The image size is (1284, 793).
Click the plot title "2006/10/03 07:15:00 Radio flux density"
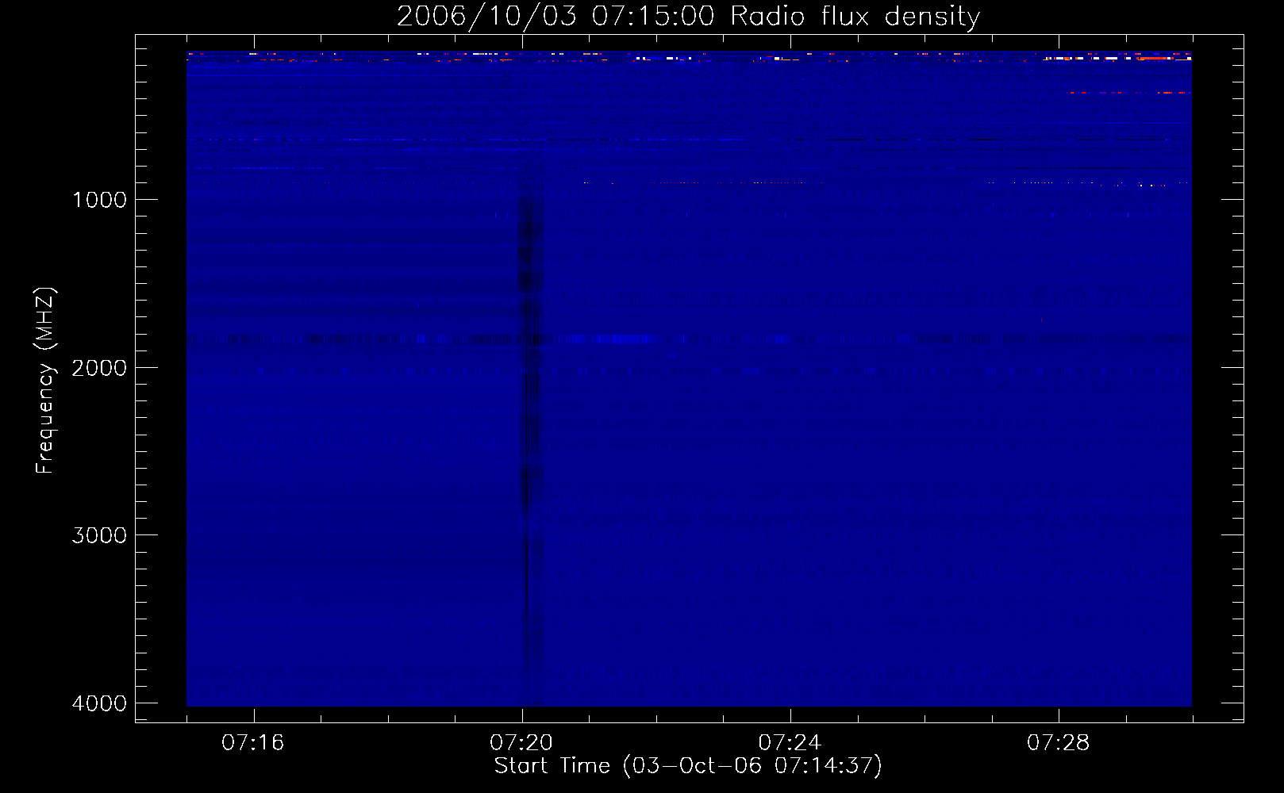point(688,16)
